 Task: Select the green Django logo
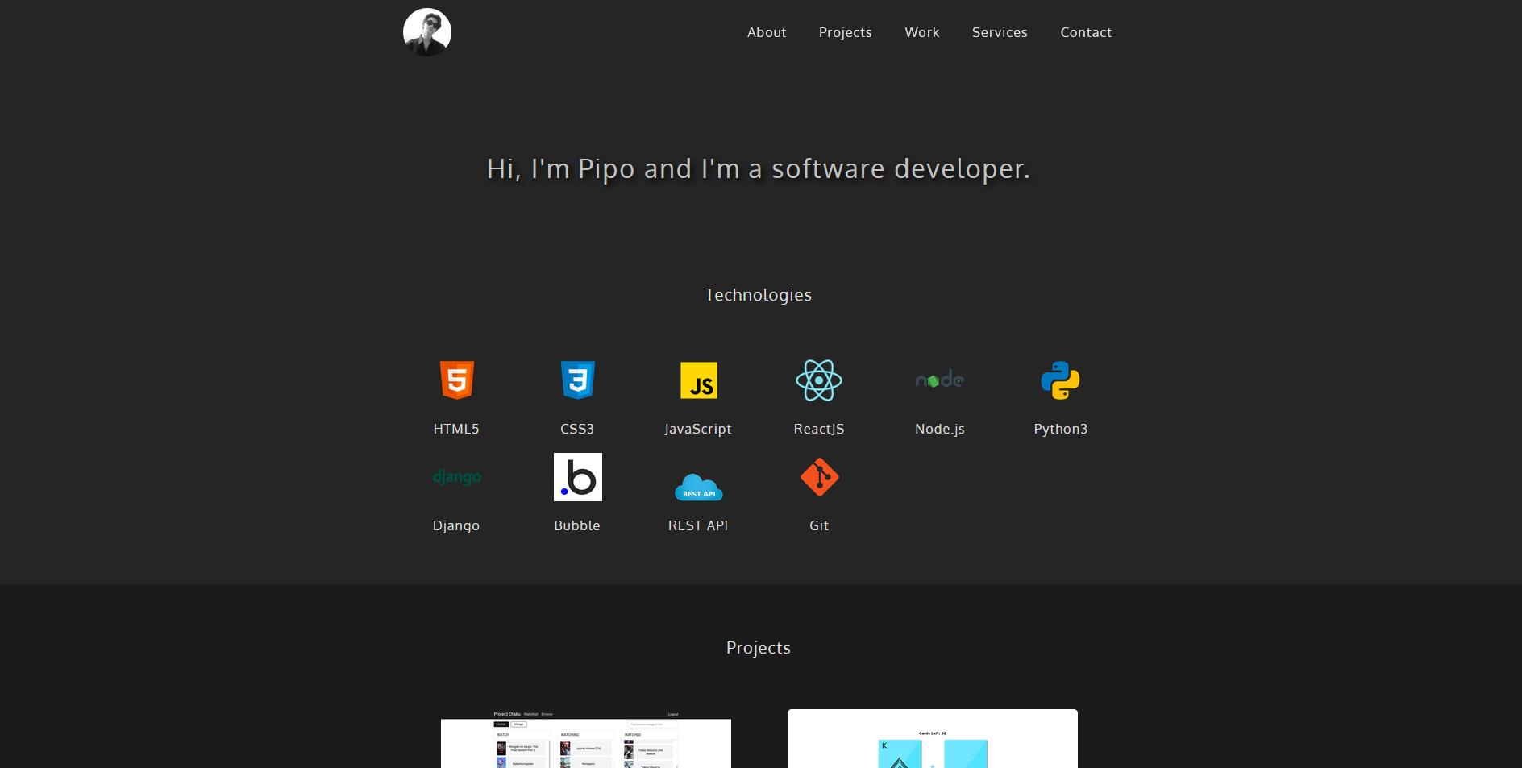pos(456,477)
